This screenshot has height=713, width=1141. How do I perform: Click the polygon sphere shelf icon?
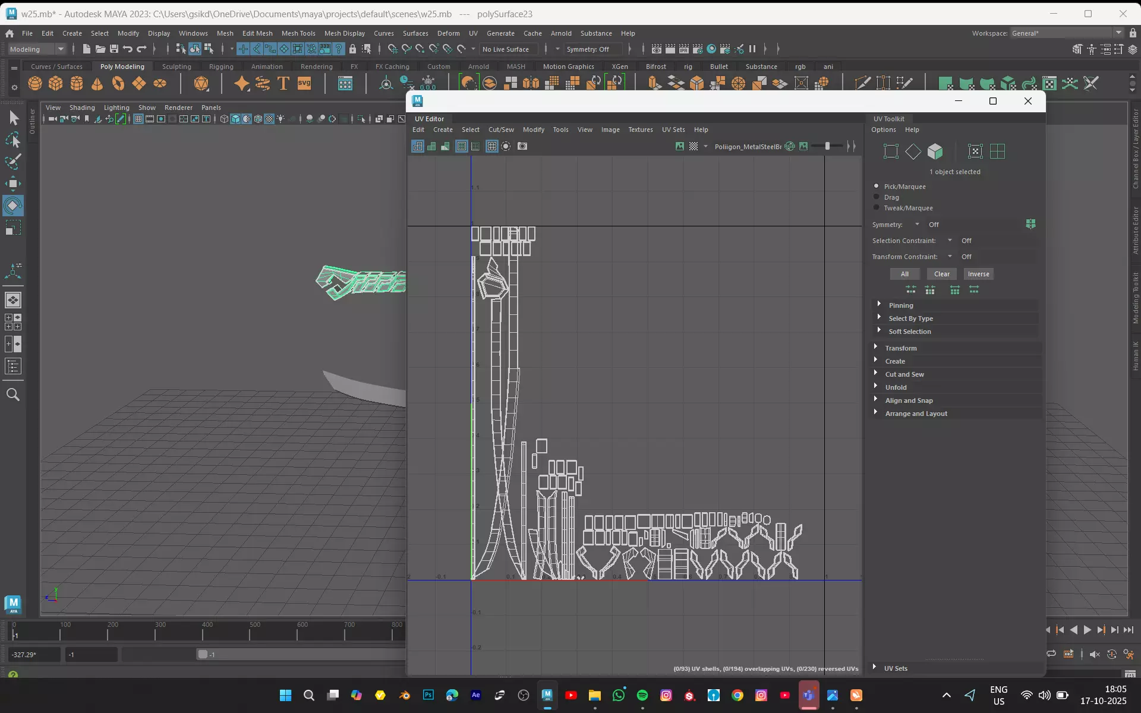[x=35, y=83]
